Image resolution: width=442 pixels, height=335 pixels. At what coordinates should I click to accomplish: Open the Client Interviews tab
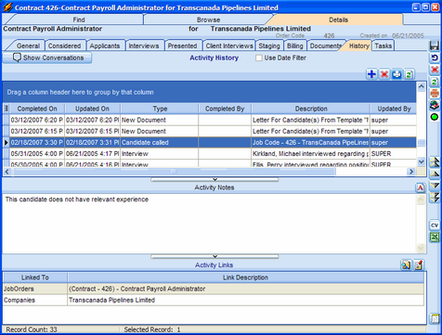229,45
